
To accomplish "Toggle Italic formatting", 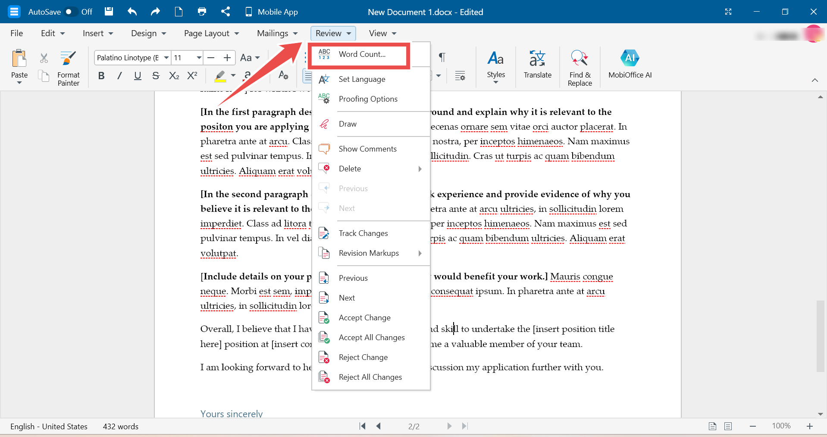I will pyautogui.click(x=119, y=76).
